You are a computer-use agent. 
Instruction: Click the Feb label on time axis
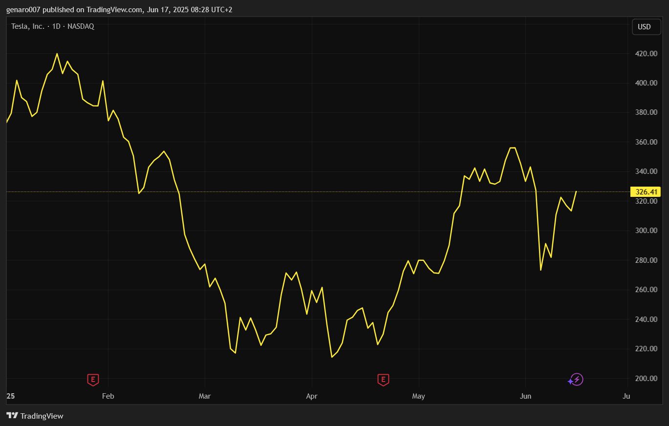(108, 396)
